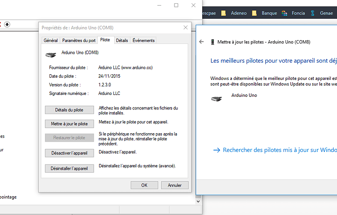Minimize the background Device Manager window
Image resolution: width=337 pixels, height=215 pixels.
159,5
